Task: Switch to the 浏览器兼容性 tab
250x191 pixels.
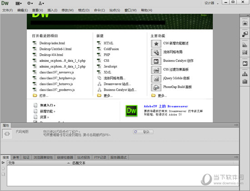Action: (x=43, y=157)
